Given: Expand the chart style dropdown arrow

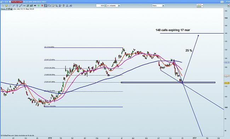Looking at the screenshot, I should click(x=202, y=6).
